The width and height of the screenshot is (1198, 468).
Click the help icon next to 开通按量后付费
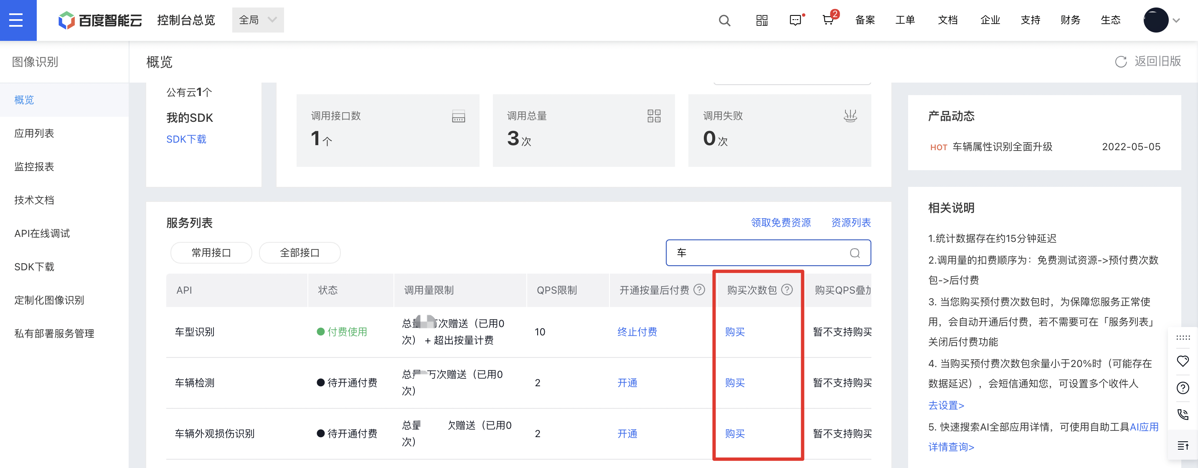coord(699,290)
